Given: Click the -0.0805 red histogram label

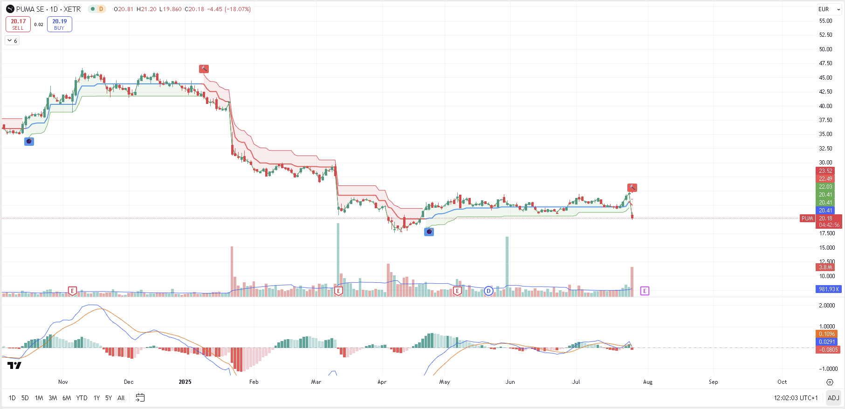Looking at the screenshot, I should tap(828, 350).
